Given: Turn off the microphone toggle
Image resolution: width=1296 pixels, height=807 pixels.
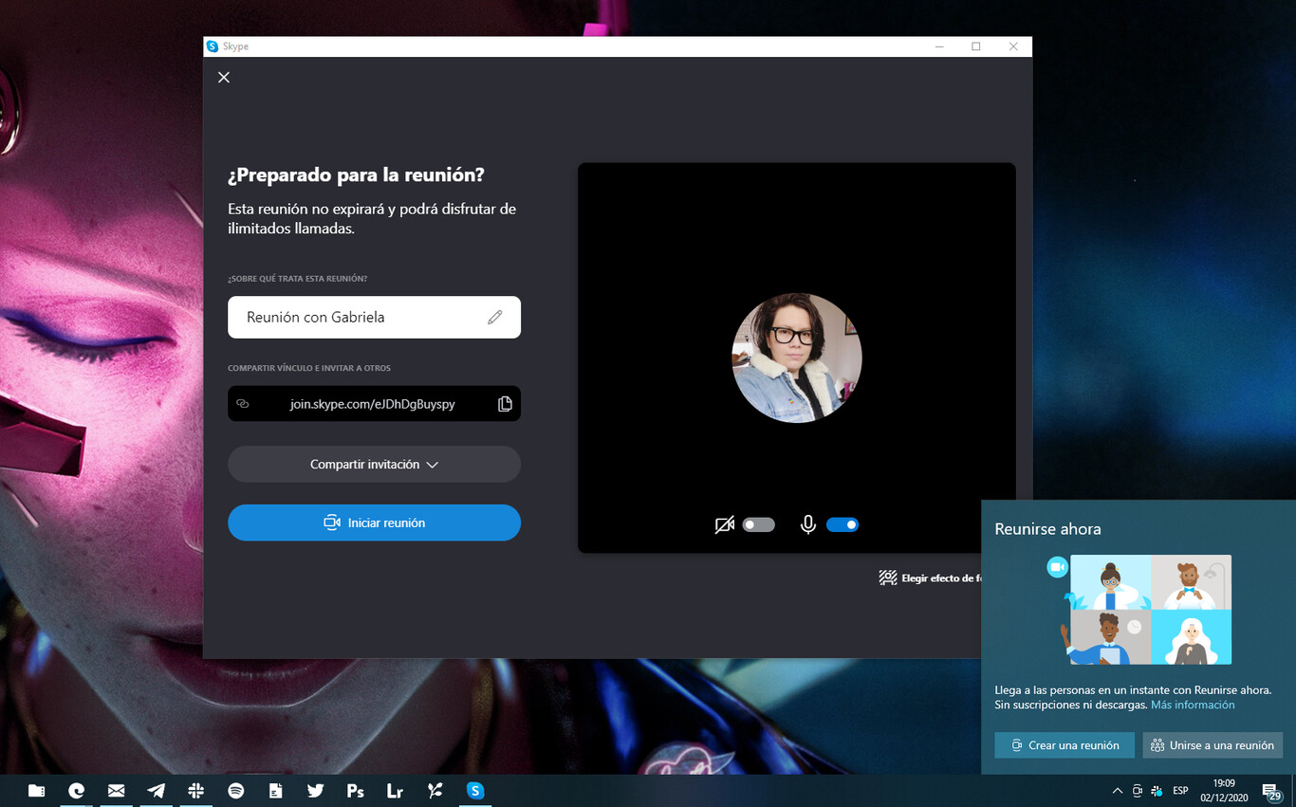Looking at the screenshot, I should click(x=842, y=524).
